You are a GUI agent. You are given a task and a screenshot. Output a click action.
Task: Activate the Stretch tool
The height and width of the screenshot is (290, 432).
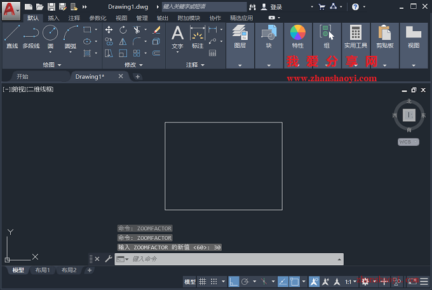pyautogui.click(x=109, y=53)
